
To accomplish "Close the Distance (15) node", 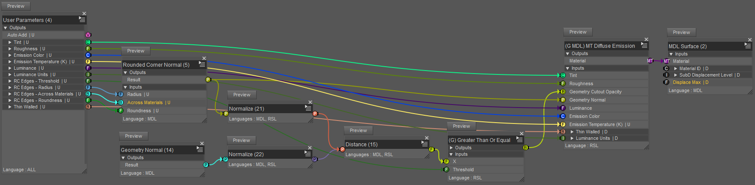I will [427, 138].
